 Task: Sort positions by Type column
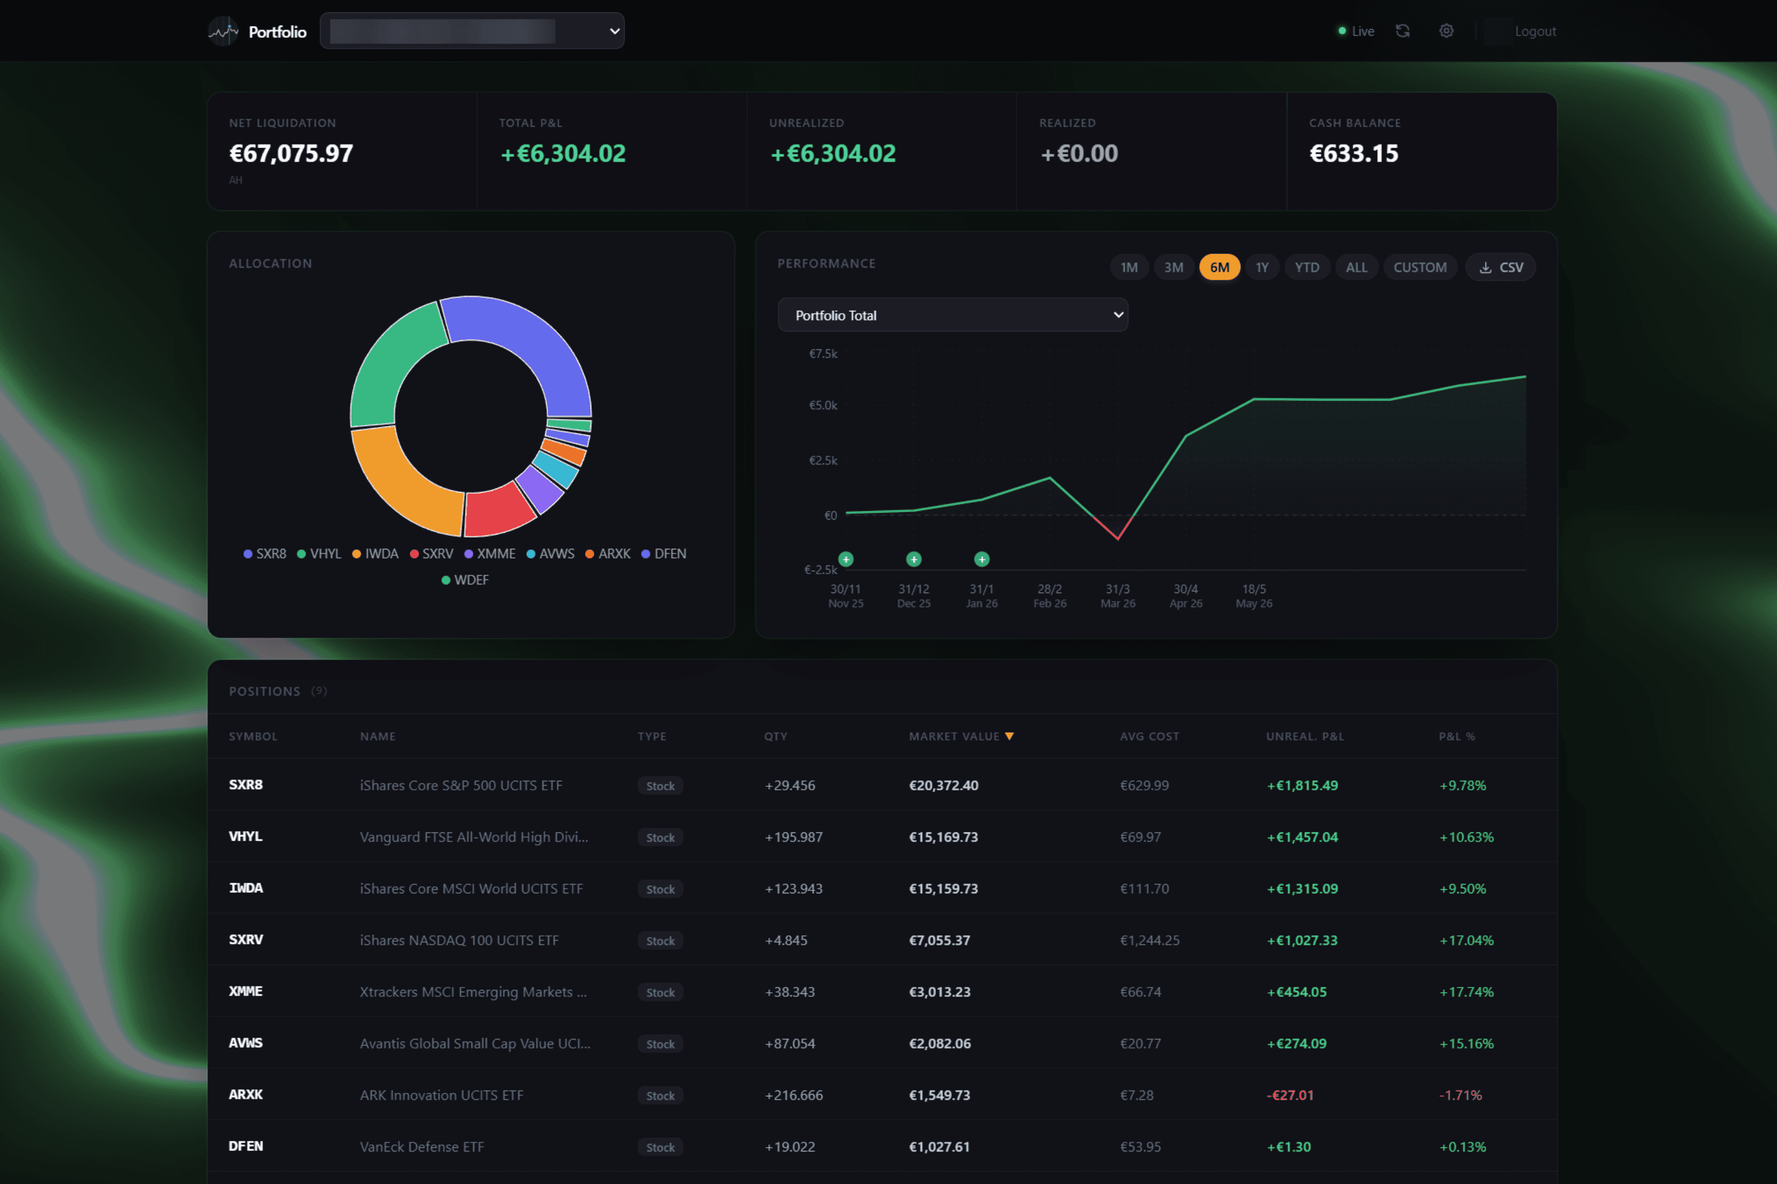[651, 736]
